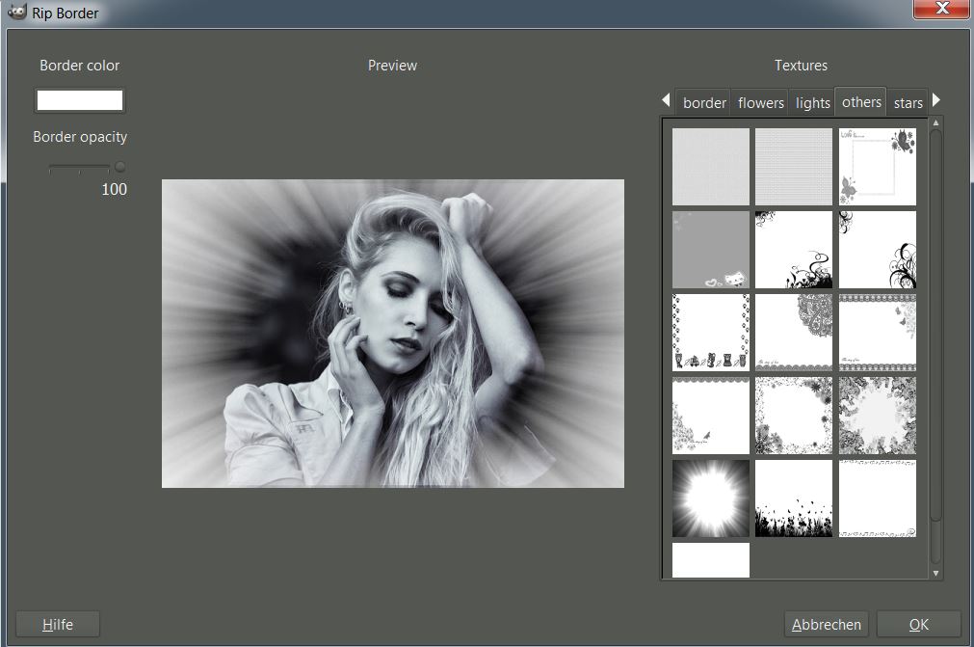Click the textures list vertical scrollbar thumb

[x=935, y=325]
